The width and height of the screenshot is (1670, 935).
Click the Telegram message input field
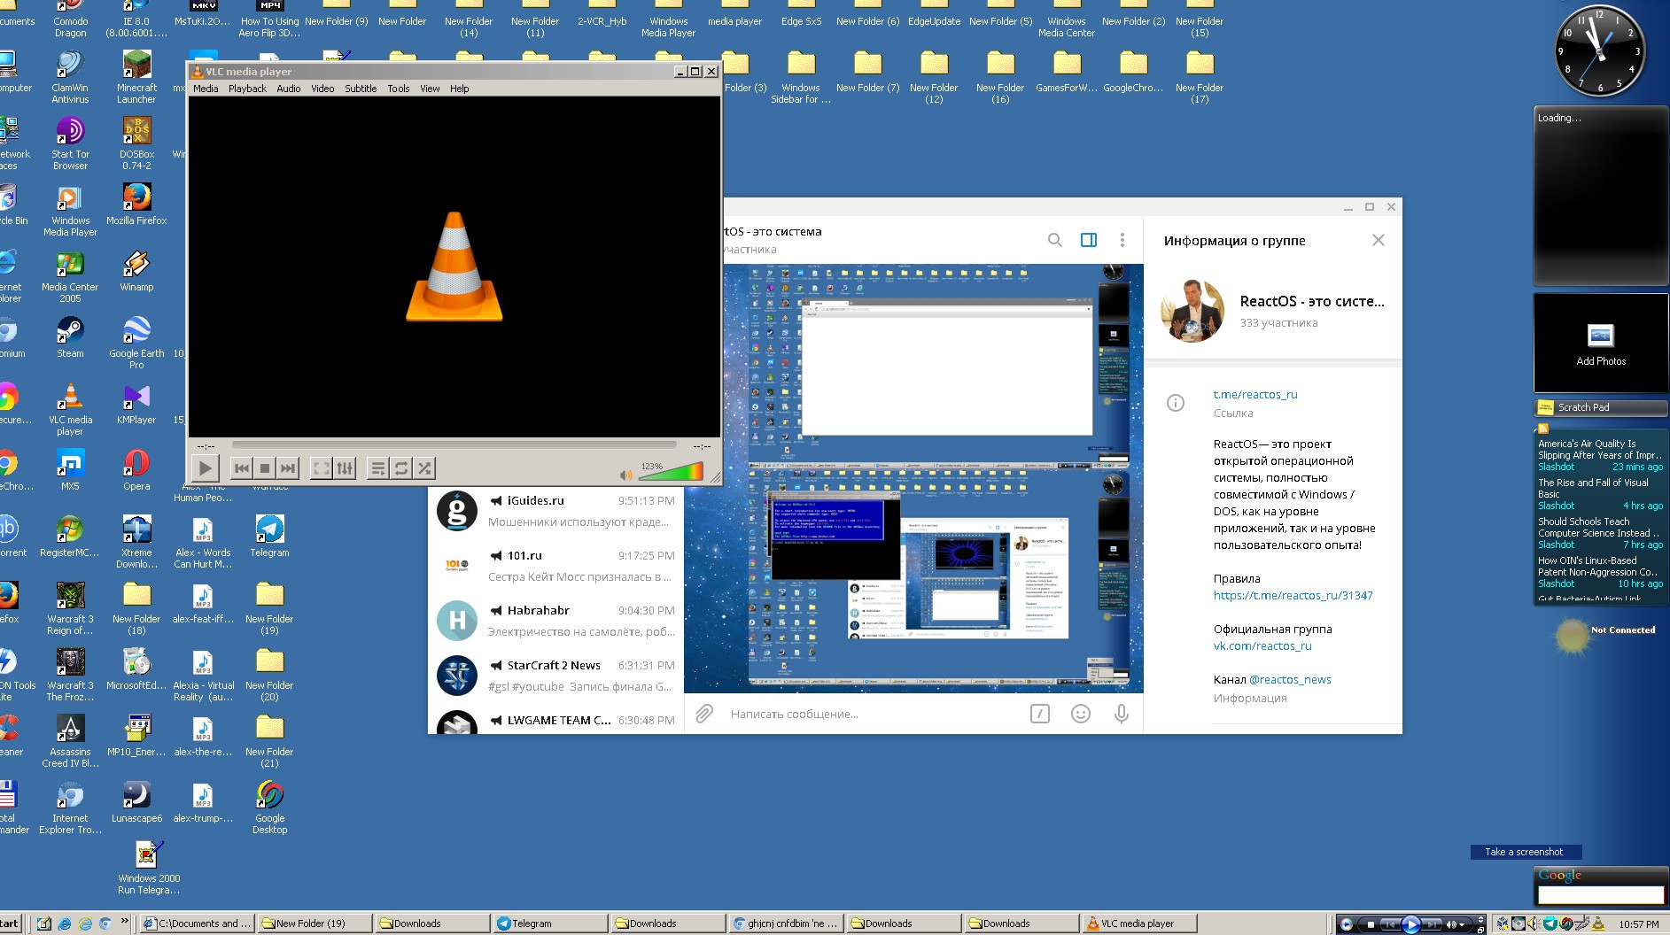[868, 714]
